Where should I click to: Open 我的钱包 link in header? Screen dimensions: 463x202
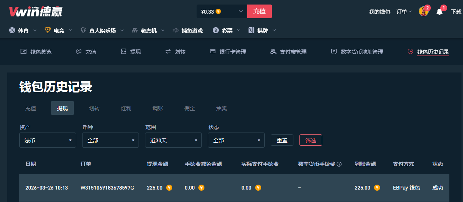[379, 12]
